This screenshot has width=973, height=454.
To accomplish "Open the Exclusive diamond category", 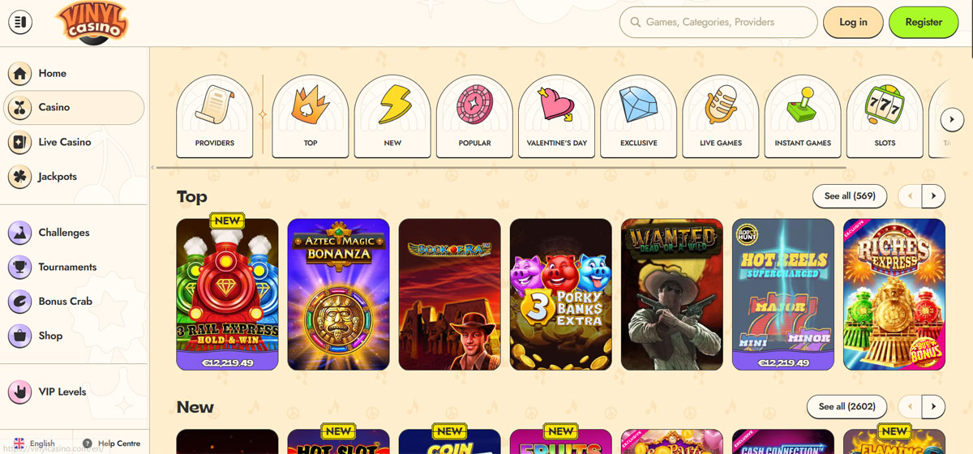I will (638, 116).
